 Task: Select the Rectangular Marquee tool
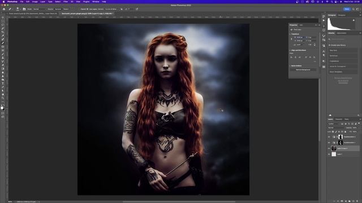coord(3,21)
